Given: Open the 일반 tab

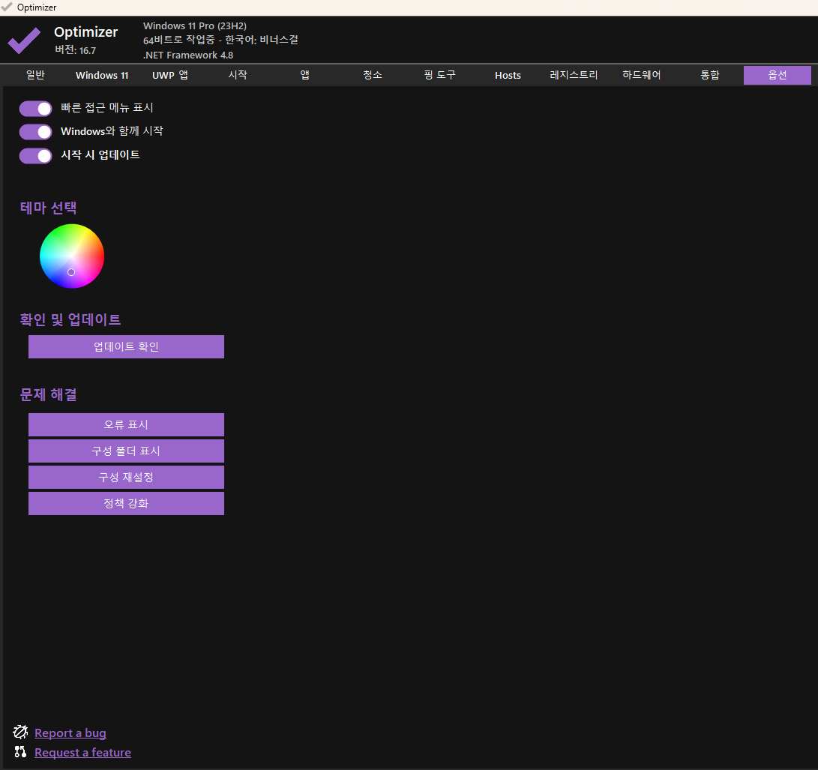Looking at the screenshot, I should pyautogui.click(x=35, y=75).
